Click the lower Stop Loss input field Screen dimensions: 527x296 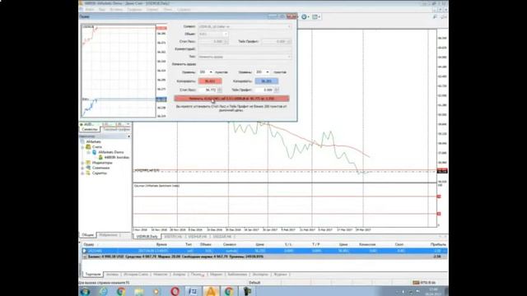[x=208, y=90]
